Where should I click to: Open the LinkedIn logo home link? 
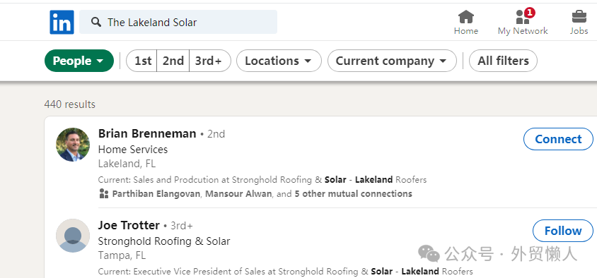[x=62, y=22]
